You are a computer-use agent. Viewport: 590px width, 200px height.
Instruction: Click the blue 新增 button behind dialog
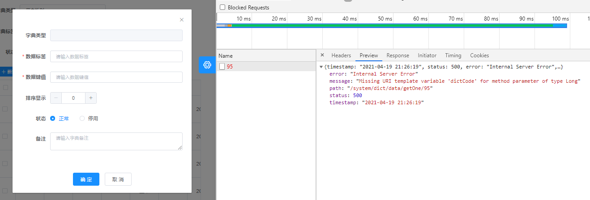click(x=6, y=72)
